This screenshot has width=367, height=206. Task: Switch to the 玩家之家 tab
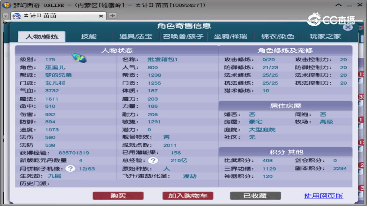(325, 36)
